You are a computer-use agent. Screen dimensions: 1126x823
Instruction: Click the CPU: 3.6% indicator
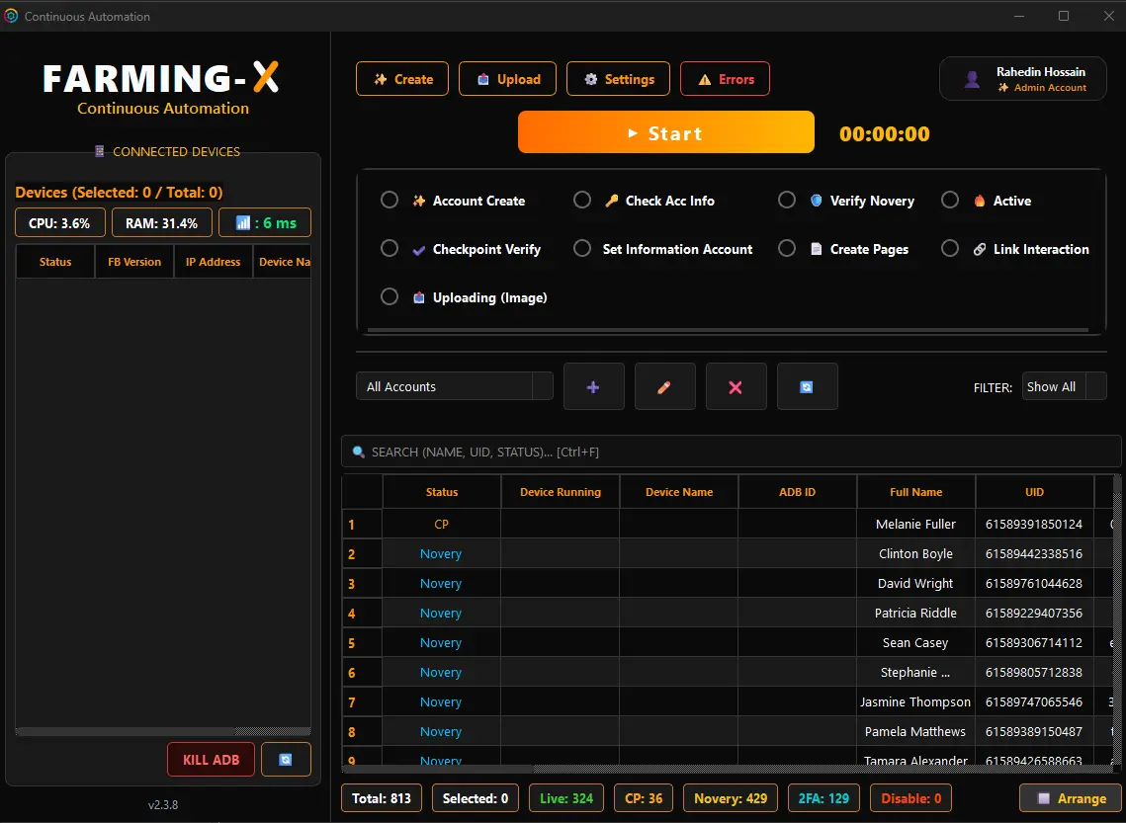[x=59, y=222]
